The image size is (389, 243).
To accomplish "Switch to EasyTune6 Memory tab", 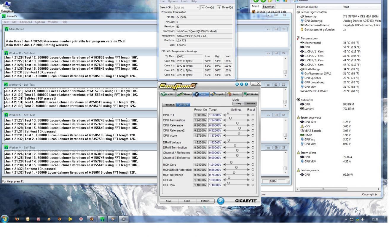I will click(x=184, y=95).
